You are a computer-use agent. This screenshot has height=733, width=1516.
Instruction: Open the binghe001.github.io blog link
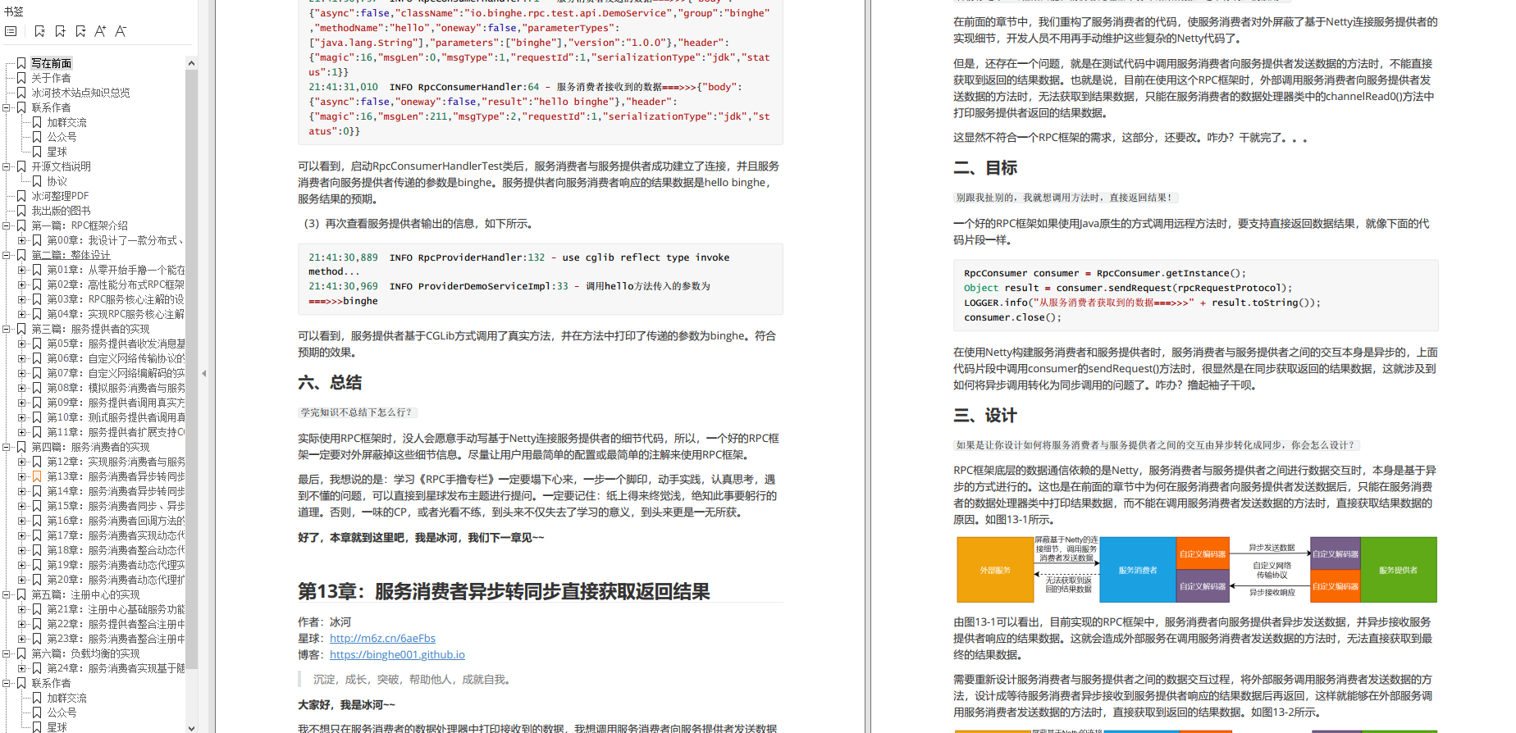(397, 654)
